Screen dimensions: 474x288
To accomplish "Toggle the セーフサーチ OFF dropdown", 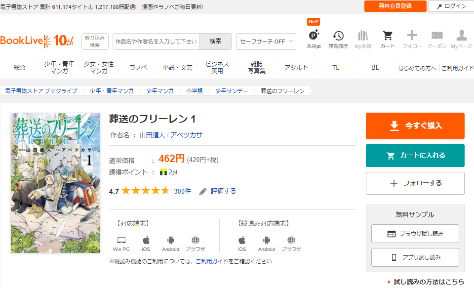I will pyautogui.click(x=266, y=41).
